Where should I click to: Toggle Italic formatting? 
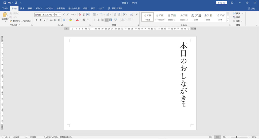(x=40, y=20)
